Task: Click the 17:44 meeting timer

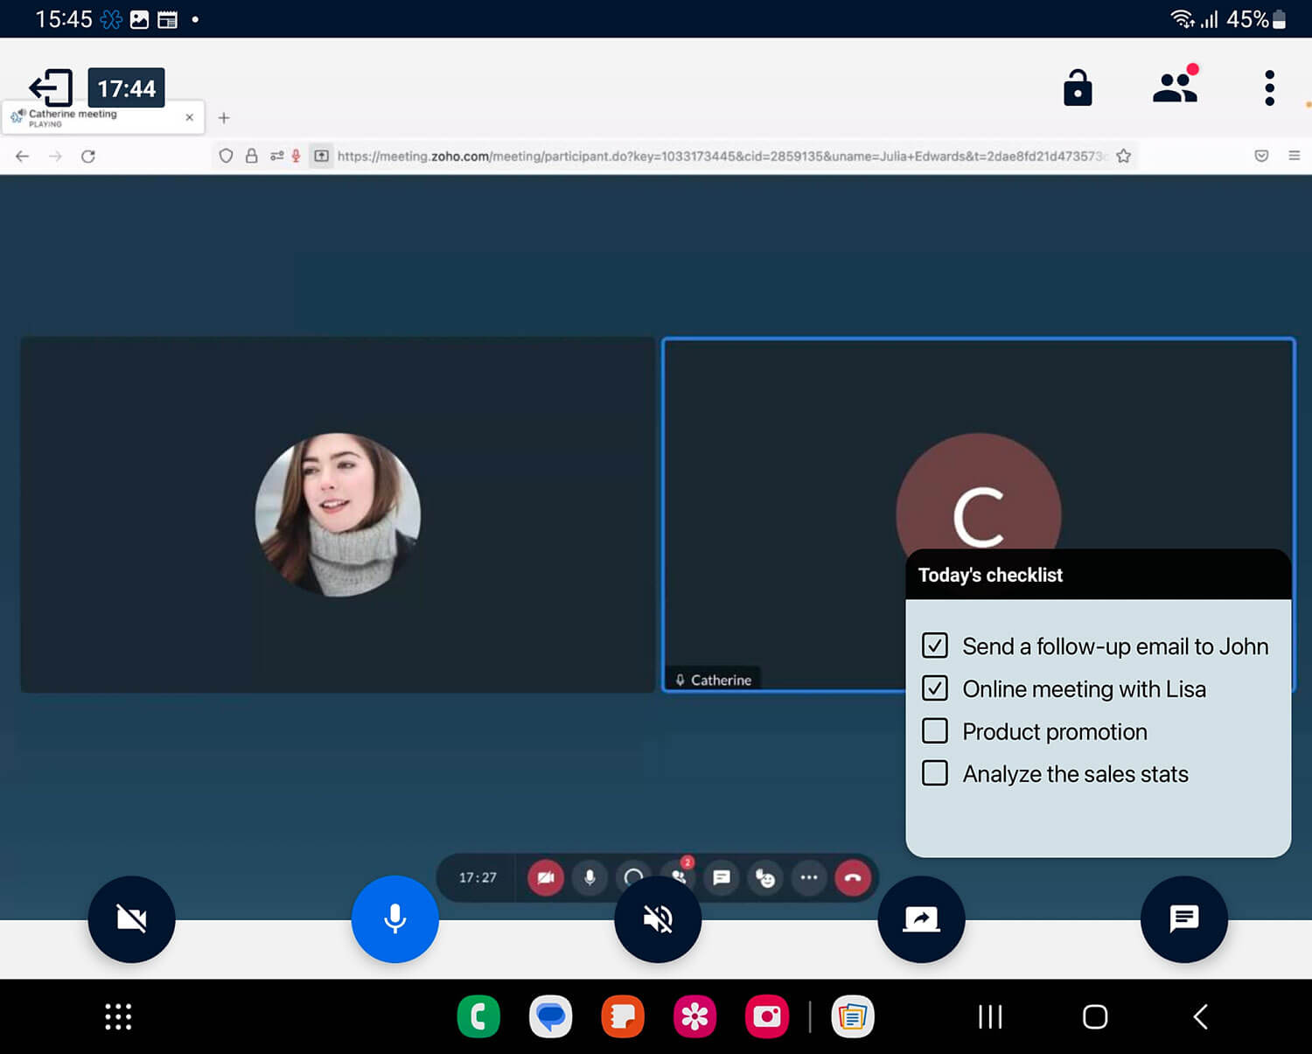Action: point(127,88)
